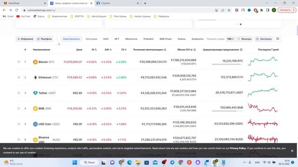Toggle the Избранное watchlist filter
The width and height of the screenshot is (298, 167).
point(25,39)
